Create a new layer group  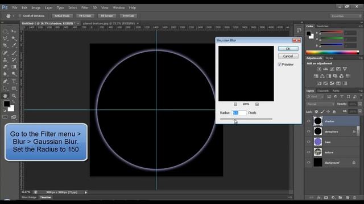340,198
